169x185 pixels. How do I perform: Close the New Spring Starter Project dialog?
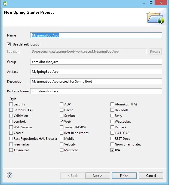[161, 3]
